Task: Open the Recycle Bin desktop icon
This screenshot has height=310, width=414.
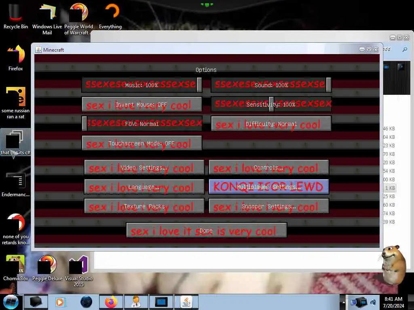Action: point(15,16)
